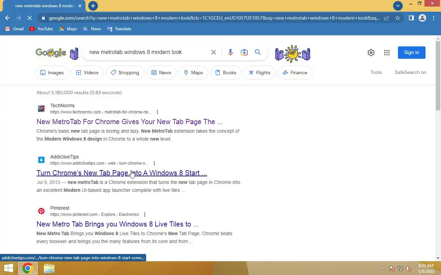Viewport: 441px width, 275px height.
Task: Filter results by Flights
Action: click(x=259, y=73)
